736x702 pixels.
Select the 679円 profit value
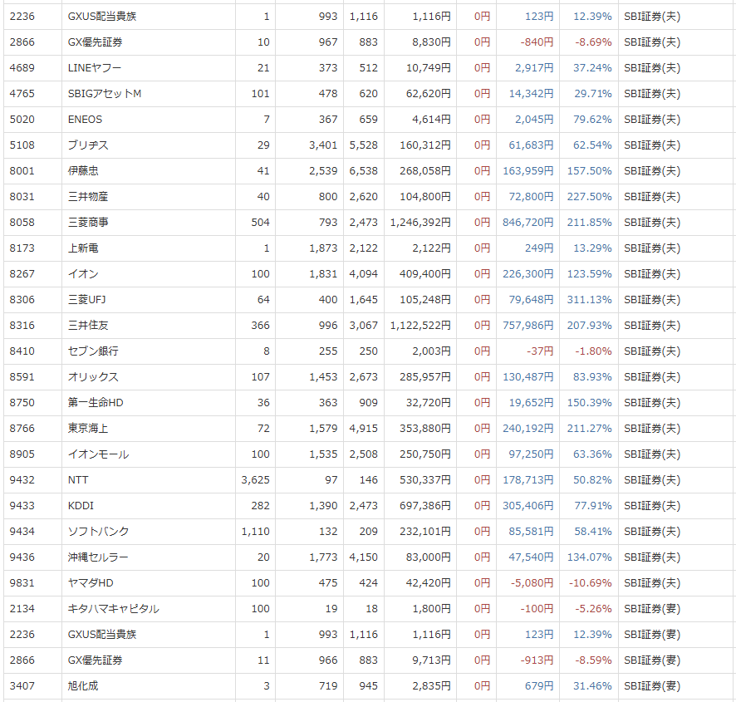[539, 686]
